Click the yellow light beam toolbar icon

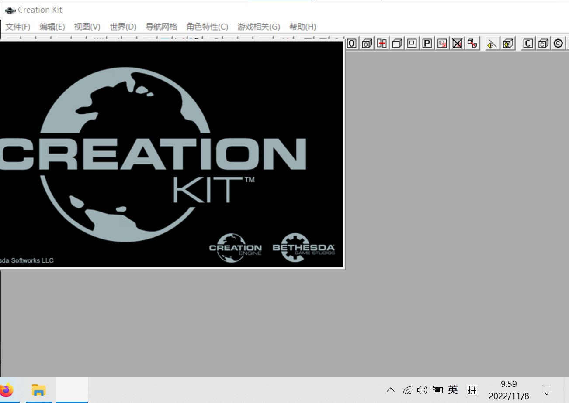tap(492, 44)
